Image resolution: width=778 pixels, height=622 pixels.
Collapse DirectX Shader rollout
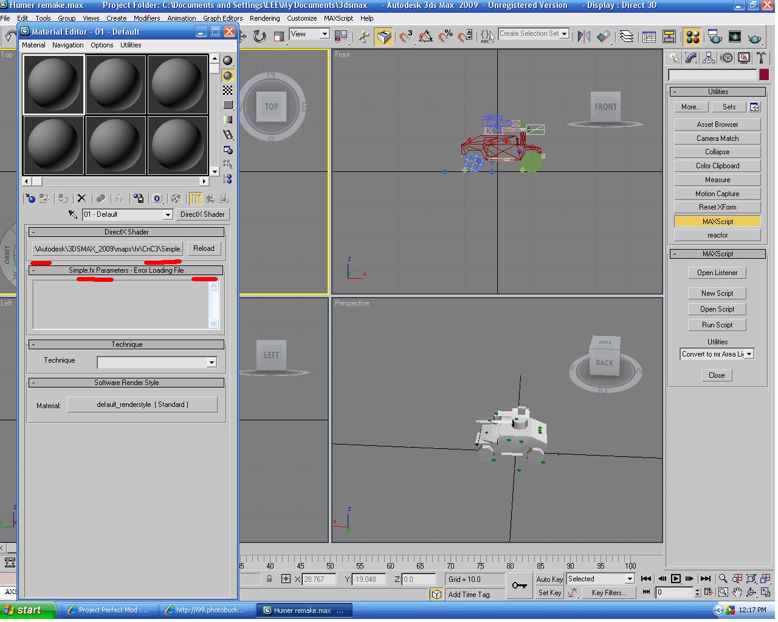(126, 232)
